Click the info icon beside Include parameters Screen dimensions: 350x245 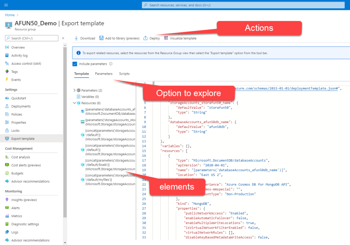pyautogui.click(x=111, y=64)
